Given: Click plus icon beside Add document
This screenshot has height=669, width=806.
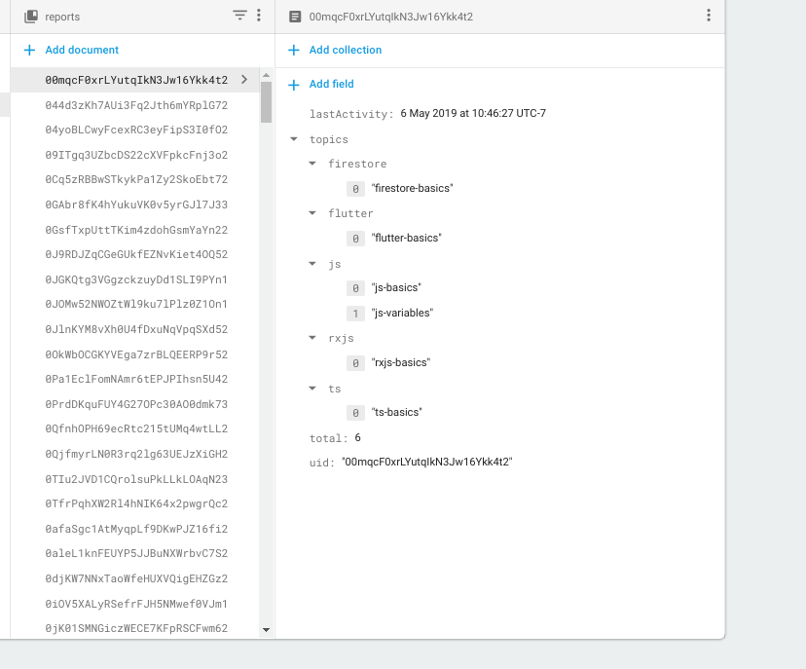Looking at the screenshot, I should (x=29, y=50).
